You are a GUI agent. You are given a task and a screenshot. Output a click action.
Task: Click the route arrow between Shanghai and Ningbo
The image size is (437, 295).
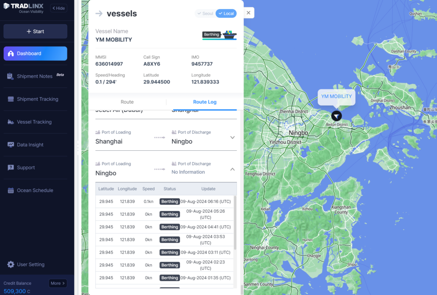pyautogui.click(x=160, y=137)
